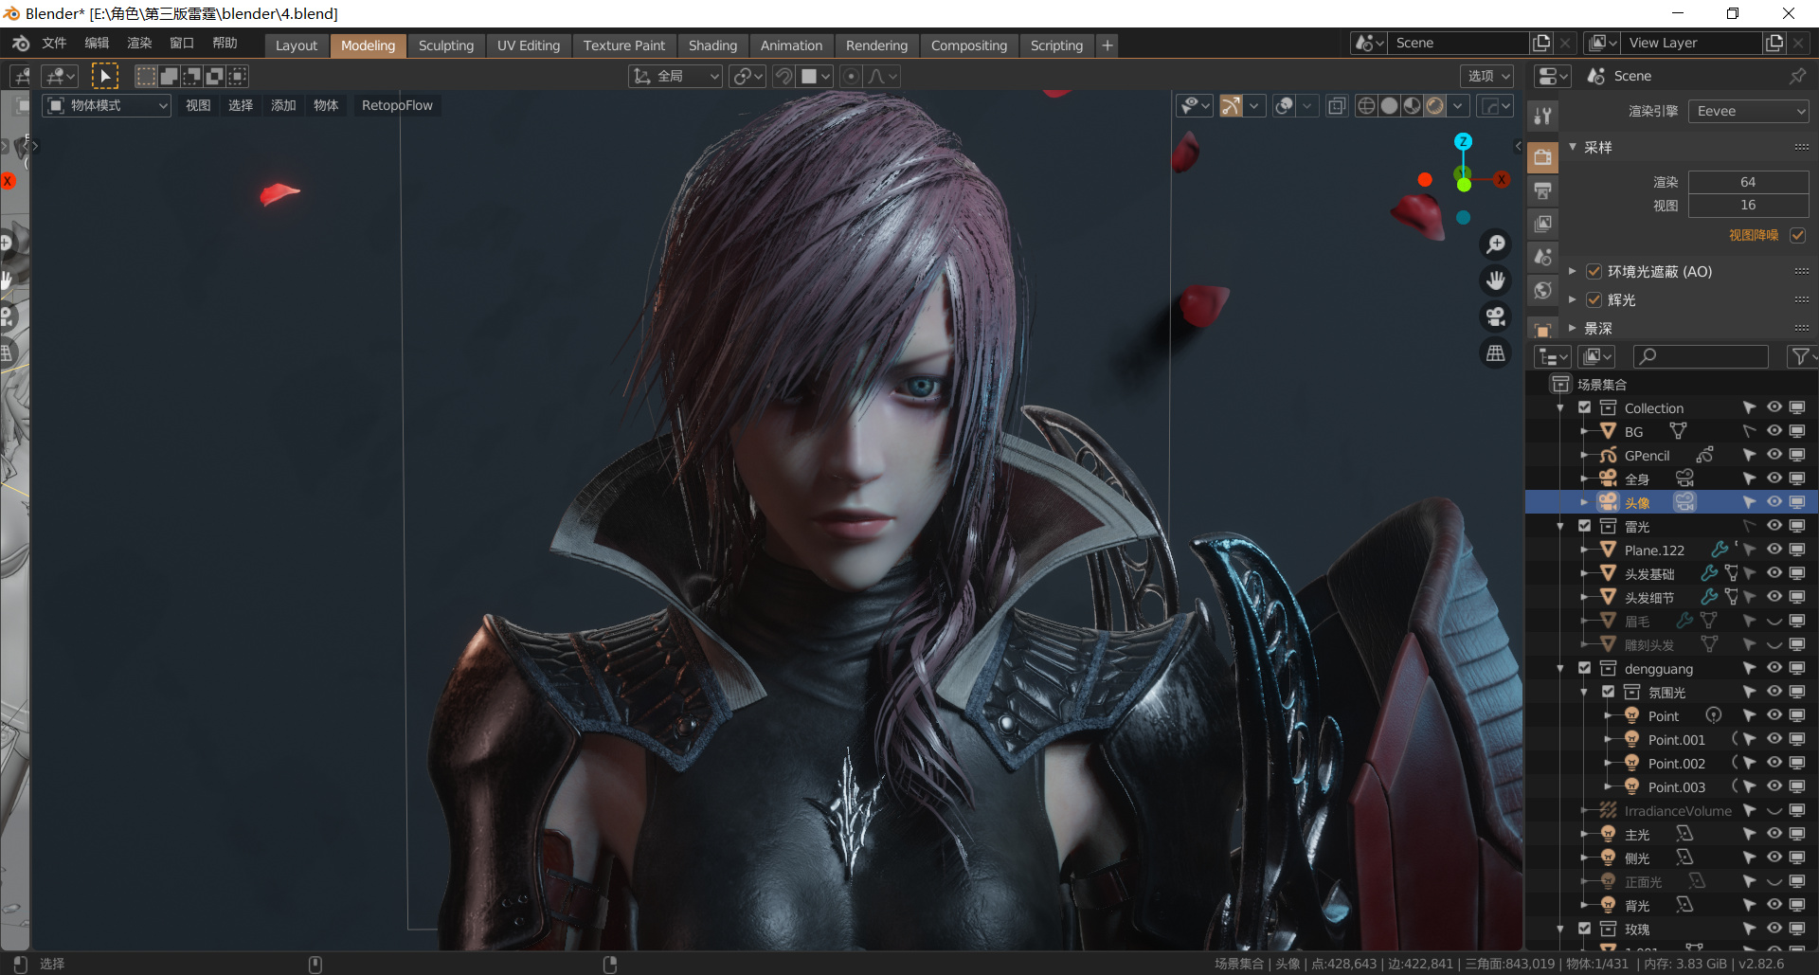Toggle proportional editing icon
Image resolution: width=1819 pixels, height=975 pixels.
pos(852,76)
